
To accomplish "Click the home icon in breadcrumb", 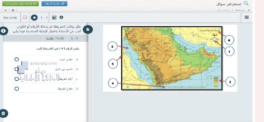I will [249, 10].
